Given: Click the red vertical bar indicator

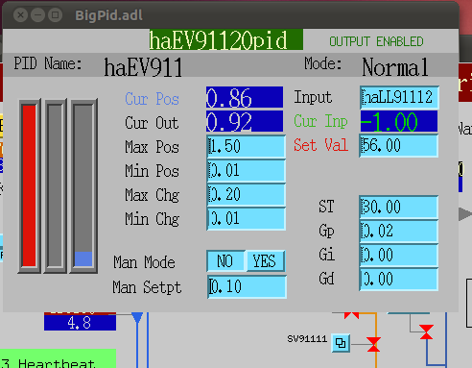Looking at the screenshot, I should pyautogui.click(x=29, y=185).
